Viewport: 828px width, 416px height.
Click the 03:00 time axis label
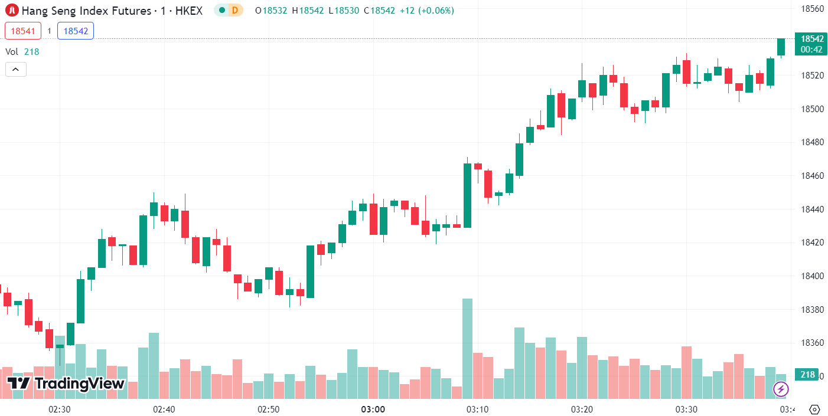374,408
